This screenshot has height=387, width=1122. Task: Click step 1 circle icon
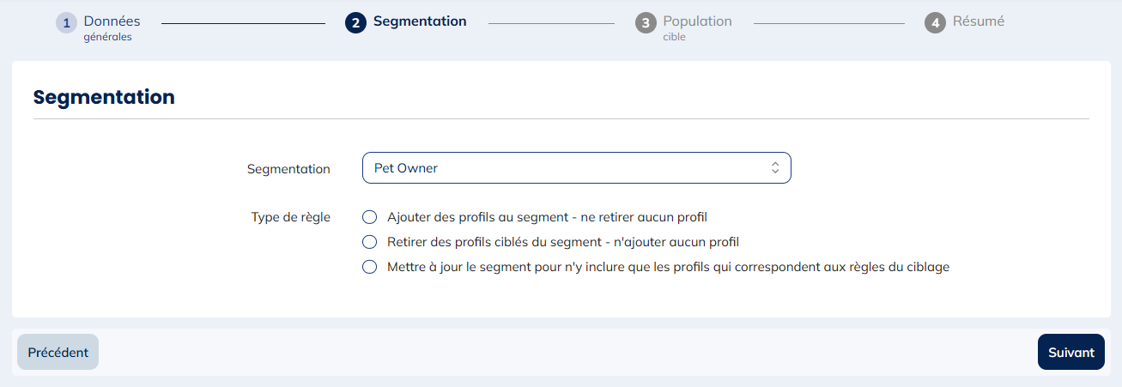tap(66, 23)
